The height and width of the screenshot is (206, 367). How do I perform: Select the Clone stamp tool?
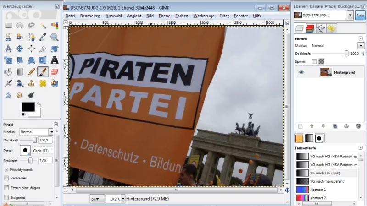click(x=31, y=83)
